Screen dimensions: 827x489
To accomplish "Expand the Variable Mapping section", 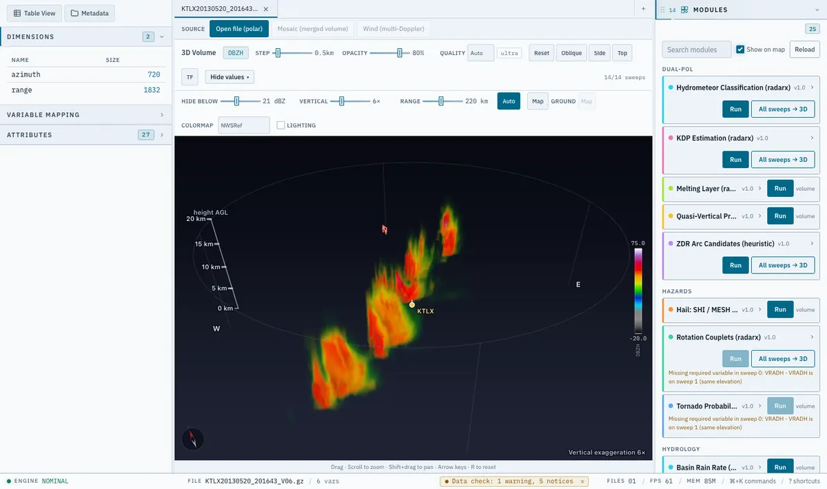I will point(161,115).
